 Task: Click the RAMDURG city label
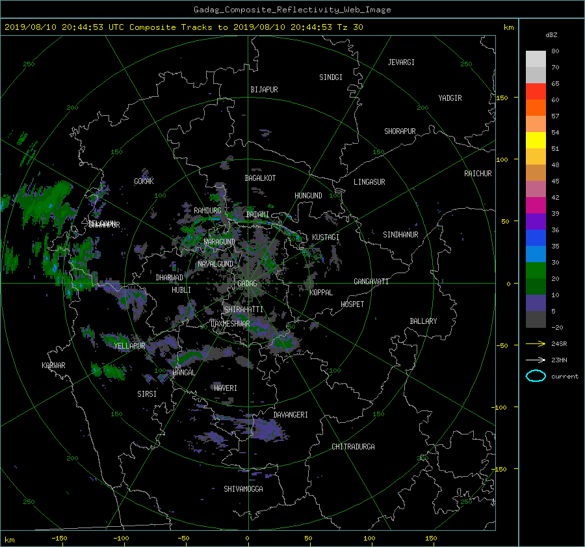pos(207,211)
